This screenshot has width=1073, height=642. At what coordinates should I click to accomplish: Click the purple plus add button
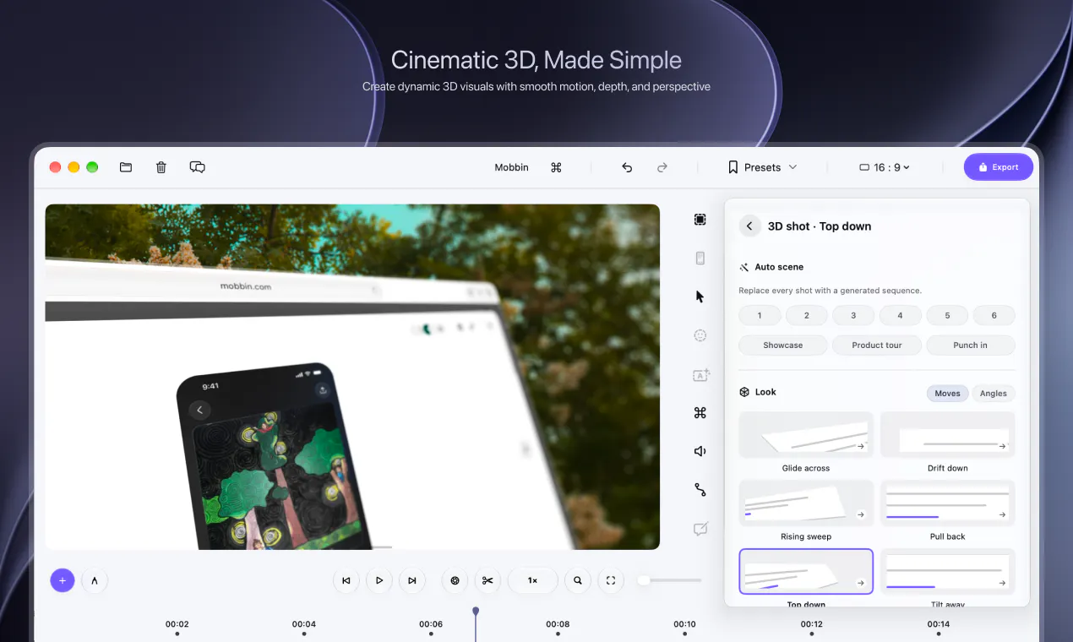(x=63, y=580)
